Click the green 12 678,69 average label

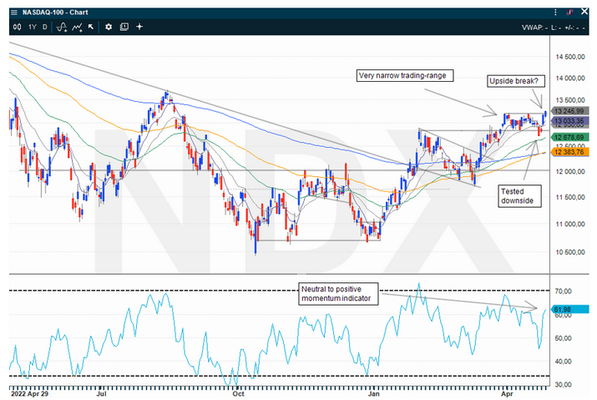[570, 137]
